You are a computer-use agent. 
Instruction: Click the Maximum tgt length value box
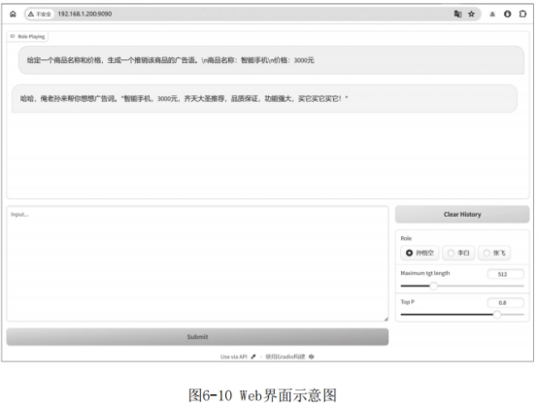point(505,274)
